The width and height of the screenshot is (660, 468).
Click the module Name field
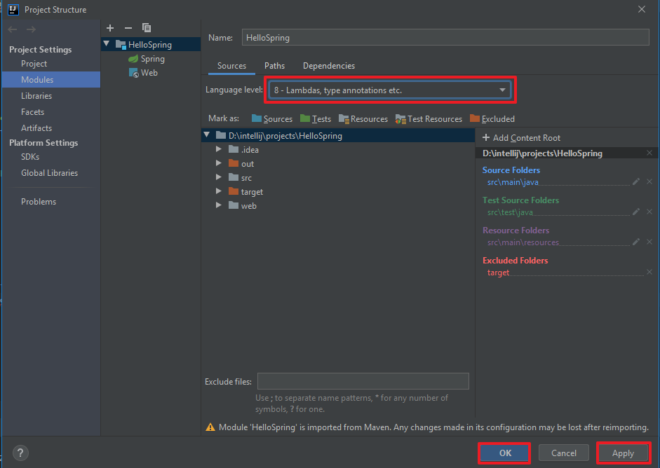445,37
